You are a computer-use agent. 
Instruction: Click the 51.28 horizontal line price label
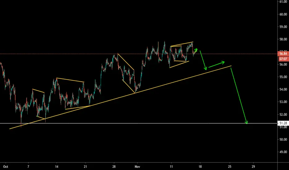coord(283,123)
